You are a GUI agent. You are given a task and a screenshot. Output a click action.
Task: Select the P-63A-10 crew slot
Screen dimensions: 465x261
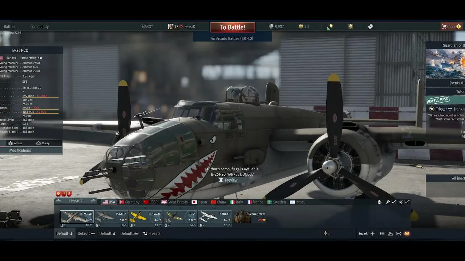tap(146, 219)
